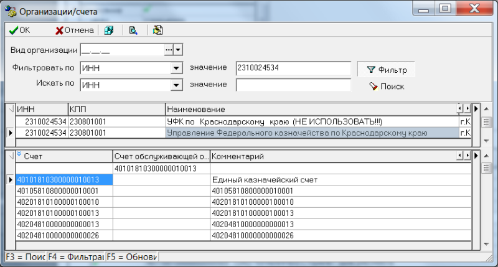The height and width of the screenshot is (267, 498).
Task: Click the hand-on-document toolbar icon
Action: (157, 30)
